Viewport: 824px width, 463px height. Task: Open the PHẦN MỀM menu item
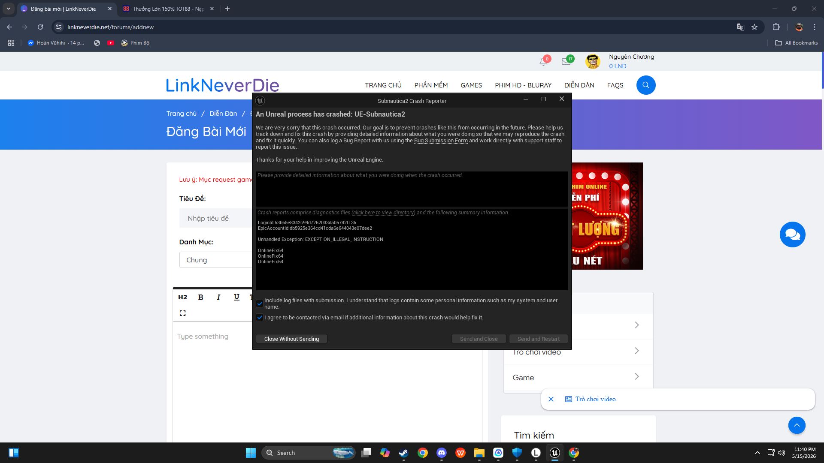pyautogui.click(x=431, y=85)
